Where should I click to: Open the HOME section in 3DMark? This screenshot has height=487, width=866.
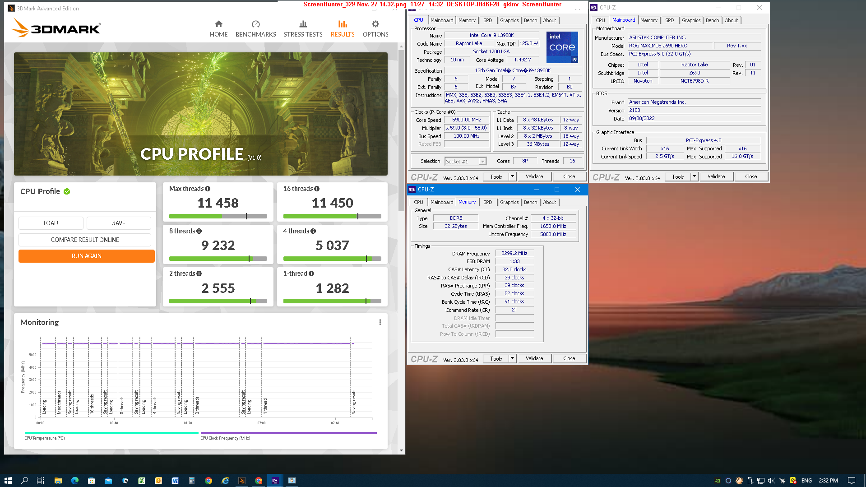click(x=218, y=28)
